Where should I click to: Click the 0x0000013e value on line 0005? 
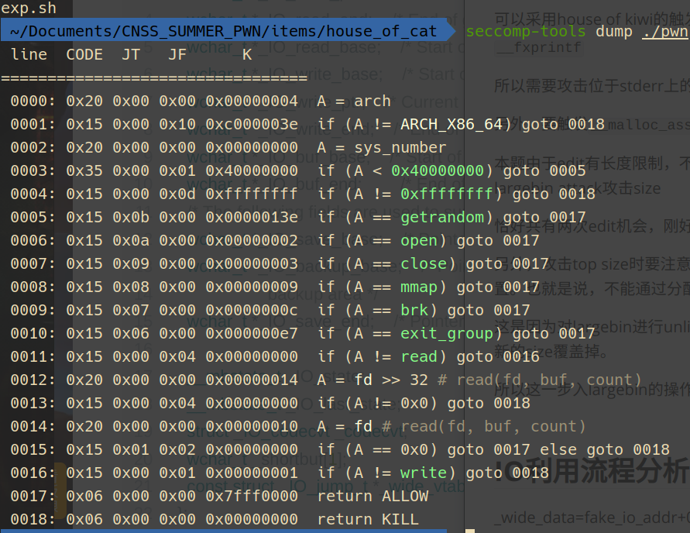tap(252, 218)
